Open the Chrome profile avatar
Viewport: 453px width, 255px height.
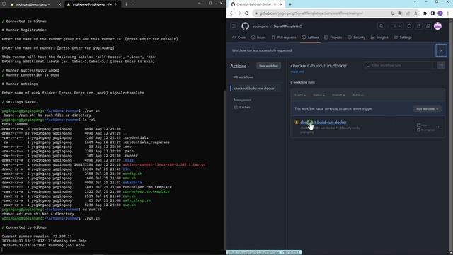[x=440, y=13]
